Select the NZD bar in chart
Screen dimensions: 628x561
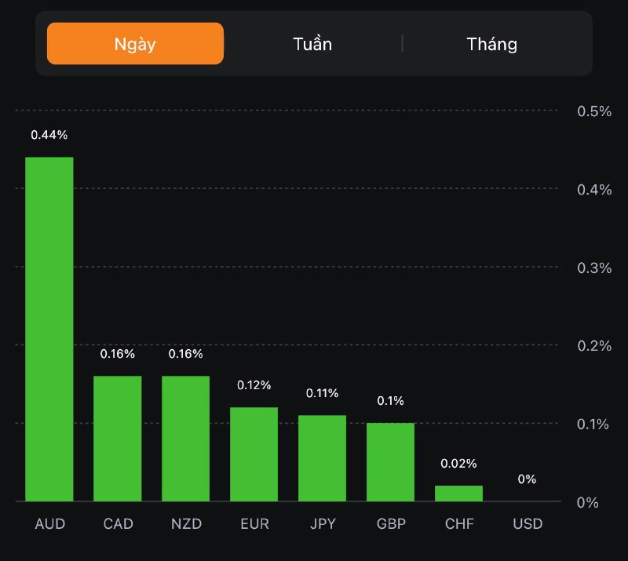pos(186,438)
